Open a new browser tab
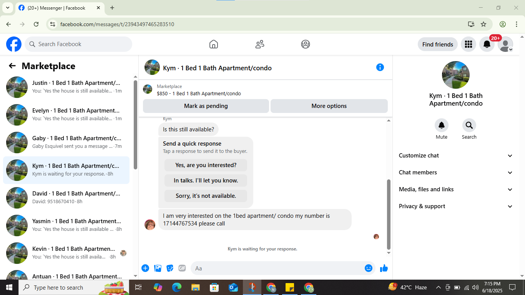 click(112, 8)
